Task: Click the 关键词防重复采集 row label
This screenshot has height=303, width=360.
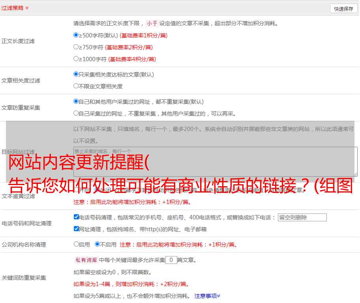Action: [x=24, y=278]
